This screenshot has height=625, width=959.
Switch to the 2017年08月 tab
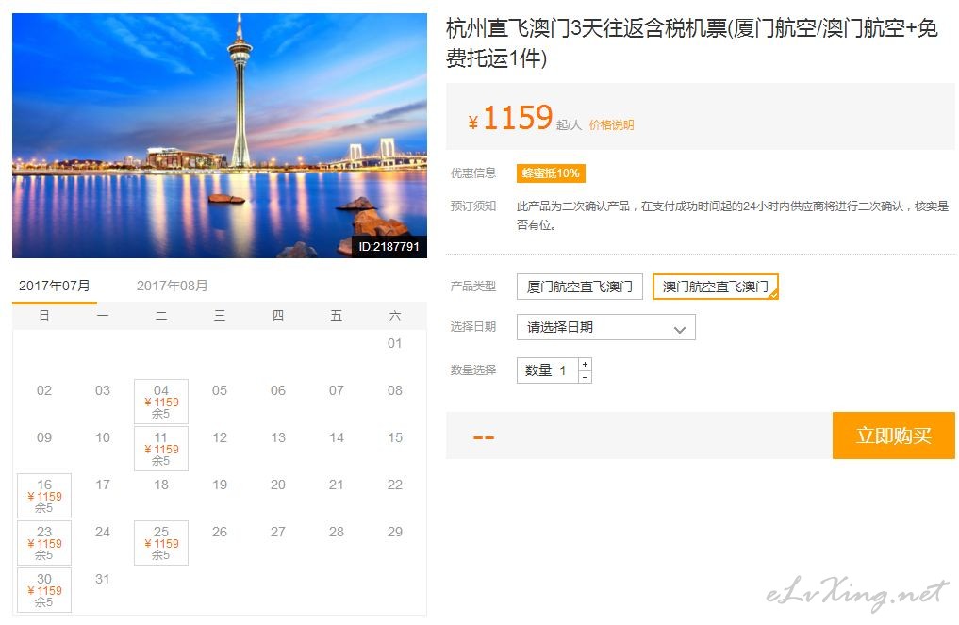[x=172, y=287]
